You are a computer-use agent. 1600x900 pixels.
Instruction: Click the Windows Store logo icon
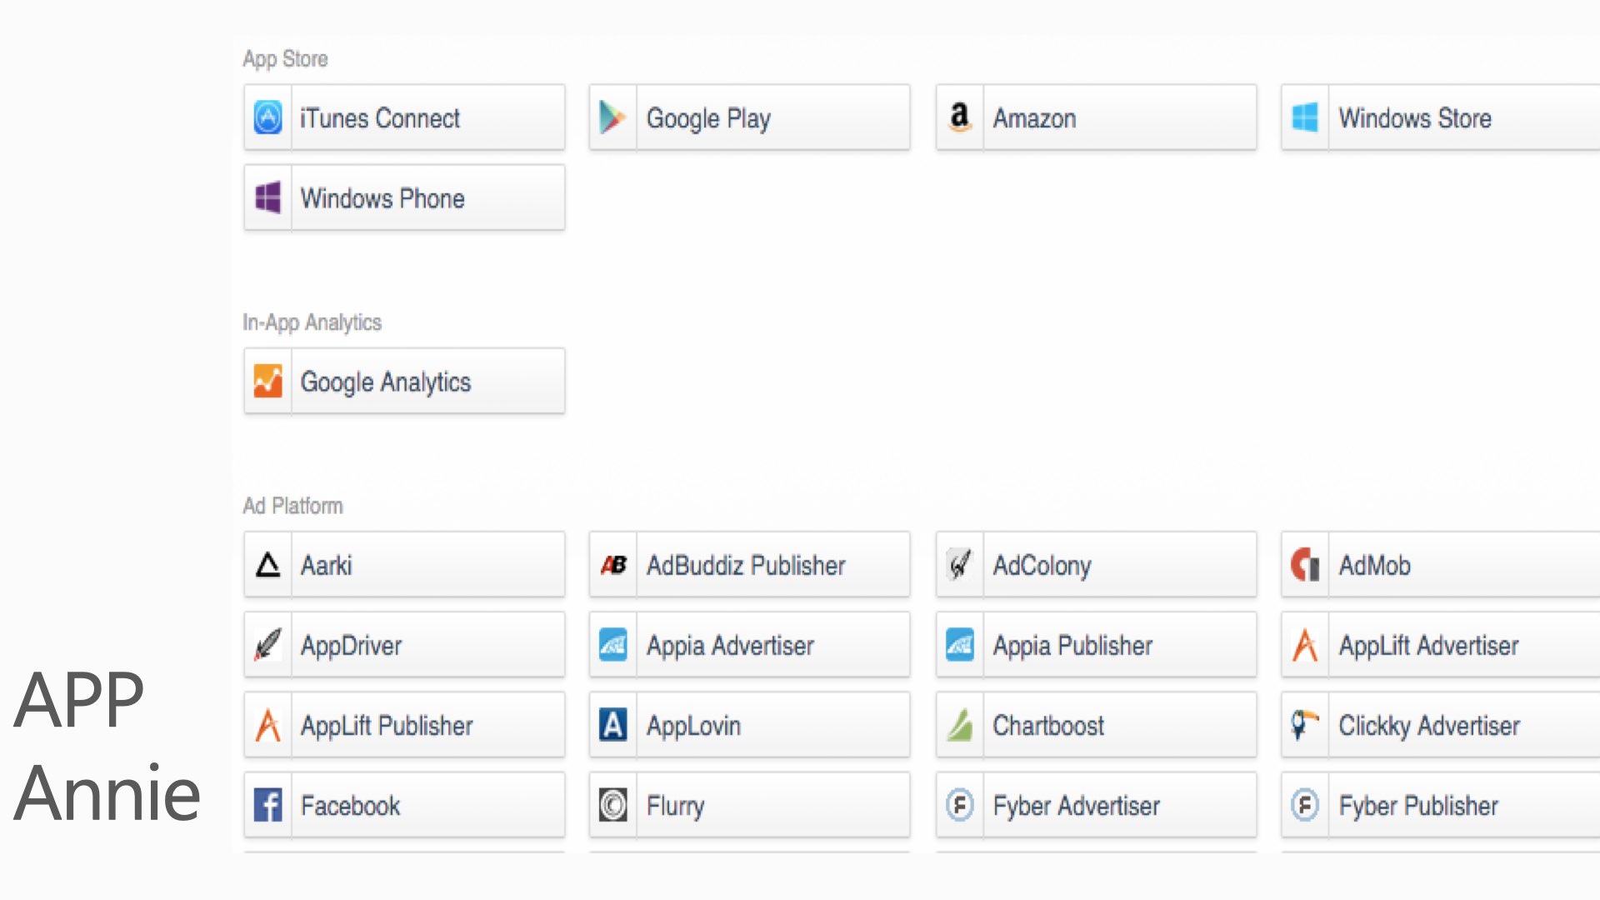pos(1305,117)
